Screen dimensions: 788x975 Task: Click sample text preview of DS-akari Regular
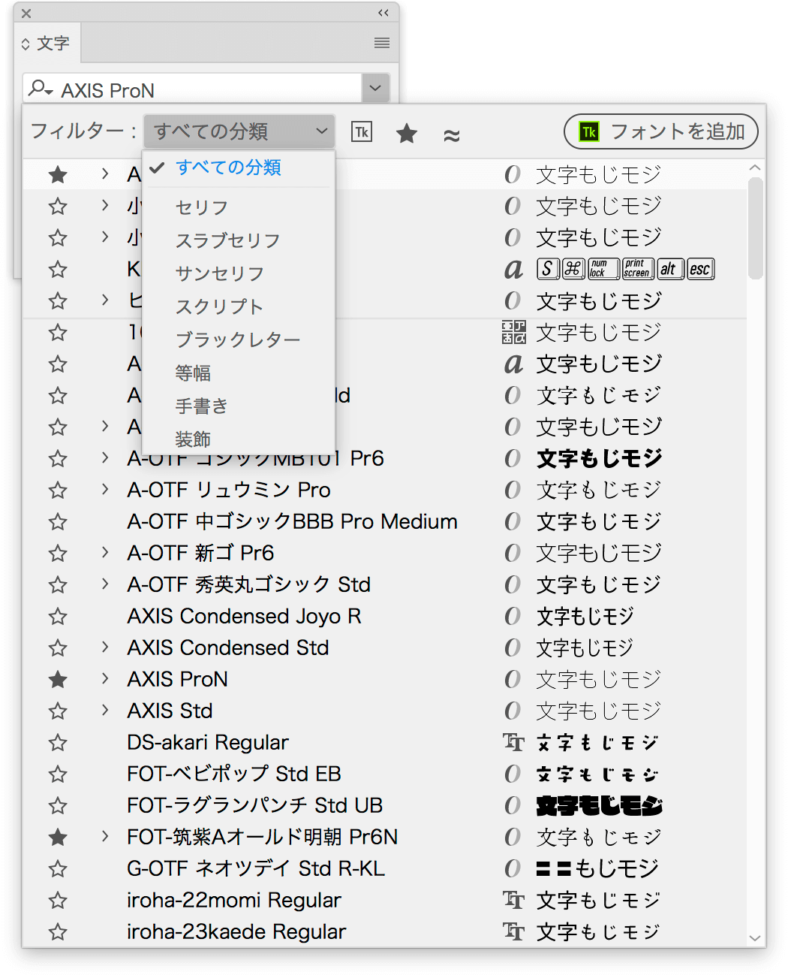coord(599,743)
